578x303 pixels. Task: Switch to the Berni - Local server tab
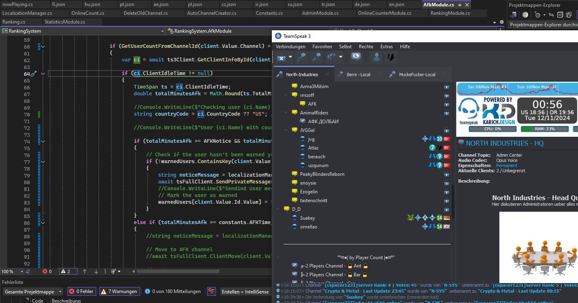(x=358, y=75)
